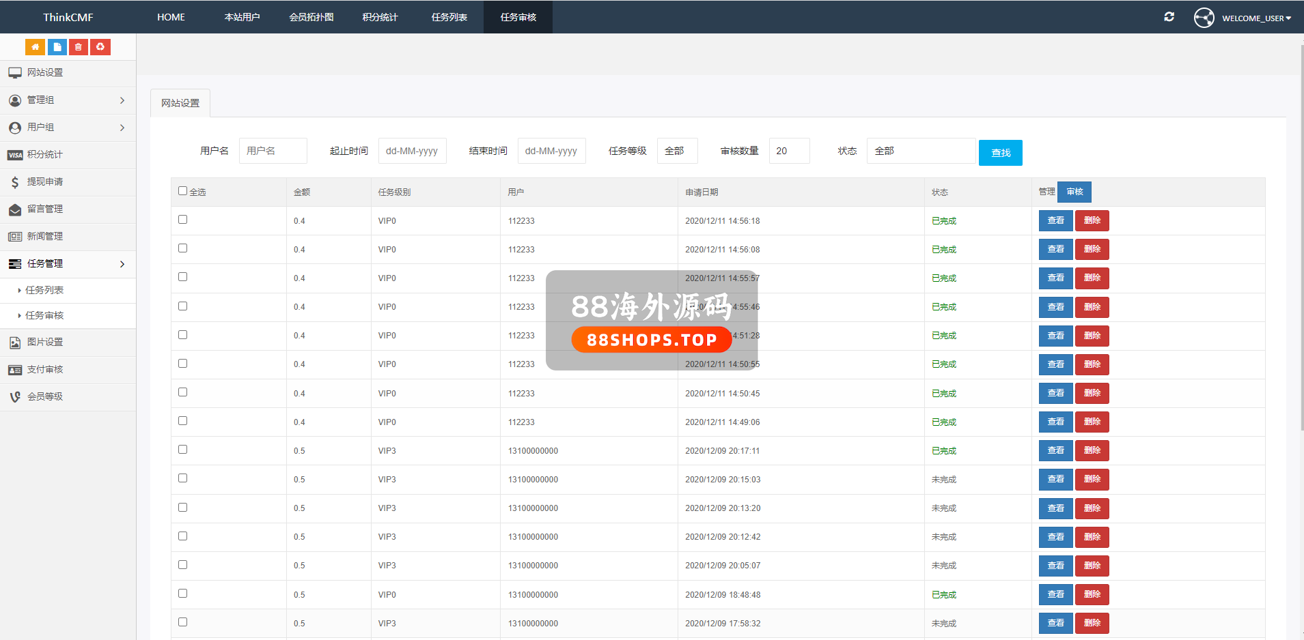
Task: Click the blue 查找 search button
Action: tap(1000, 153)
